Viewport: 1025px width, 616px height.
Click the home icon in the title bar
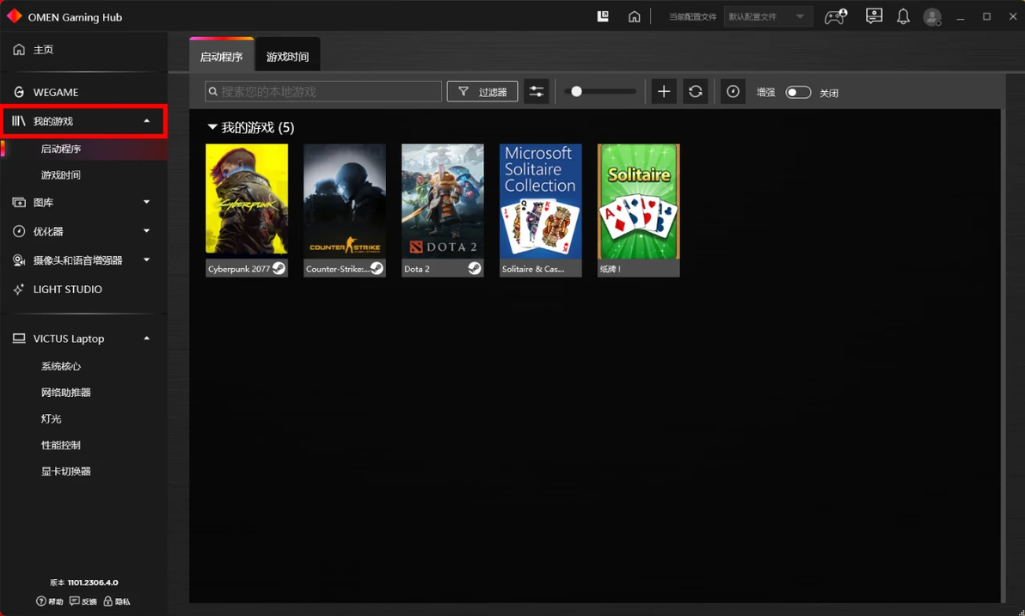pos(634,17)
